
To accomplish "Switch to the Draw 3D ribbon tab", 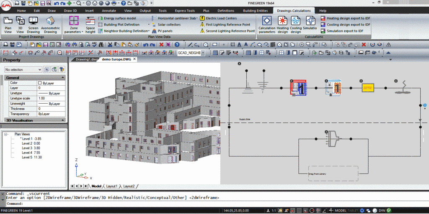I will point(70,10).
